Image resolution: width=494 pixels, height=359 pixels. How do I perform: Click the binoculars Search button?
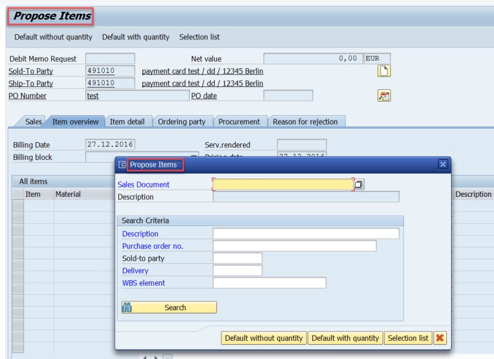(x=169, y=307)
